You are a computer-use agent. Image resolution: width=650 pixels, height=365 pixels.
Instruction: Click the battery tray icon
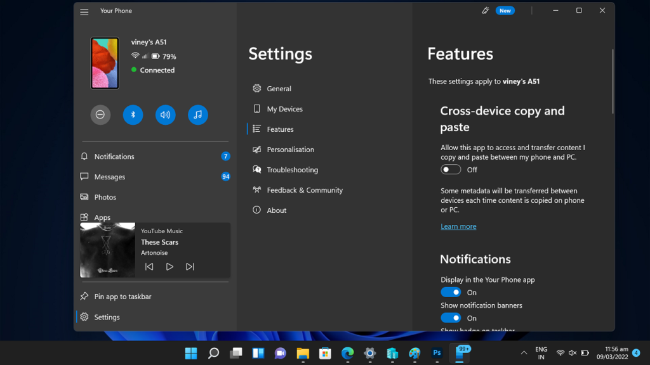[x=585, y=353]
